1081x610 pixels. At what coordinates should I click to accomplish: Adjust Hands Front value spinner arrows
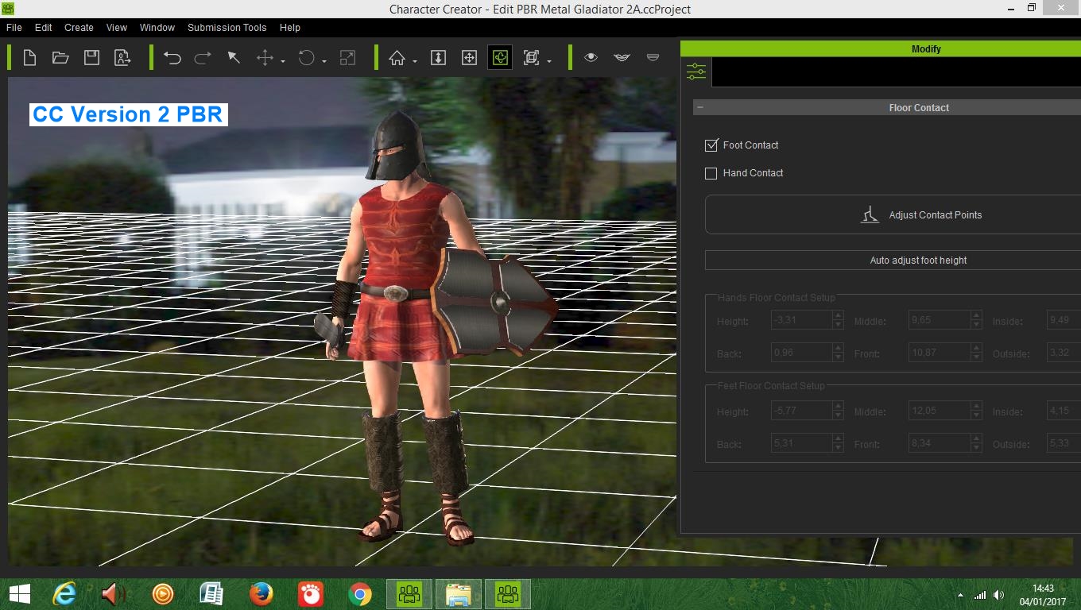coord(976,353)
